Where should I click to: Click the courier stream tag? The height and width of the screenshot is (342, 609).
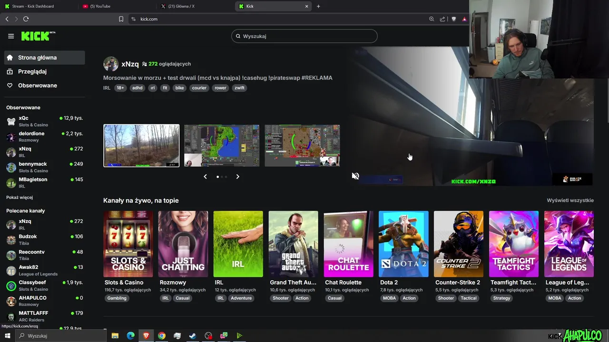[199, 88]
